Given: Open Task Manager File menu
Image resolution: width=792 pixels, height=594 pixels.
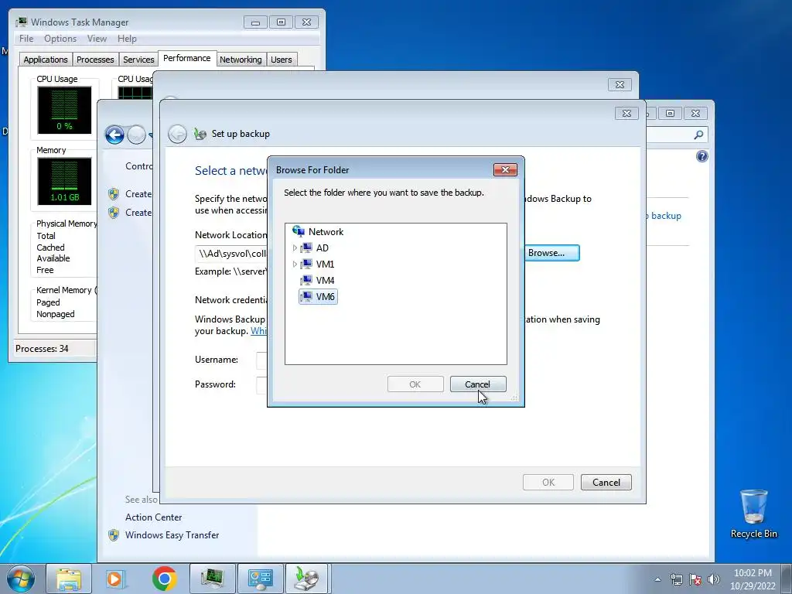Looking at the screenshot, I should pos(26,39).
